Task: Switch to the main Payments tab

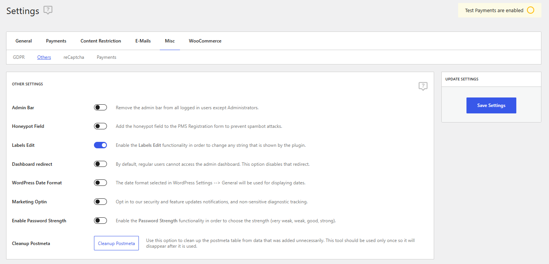Action: click(x=56, y=41)
